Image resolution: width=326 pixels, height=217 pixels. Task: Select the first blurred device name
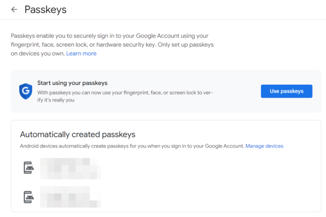[71, 168]
